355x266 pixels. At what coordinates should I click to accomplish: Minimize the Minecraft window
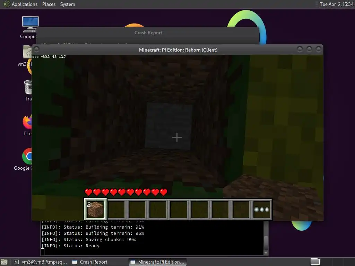[x=300, y=49]
